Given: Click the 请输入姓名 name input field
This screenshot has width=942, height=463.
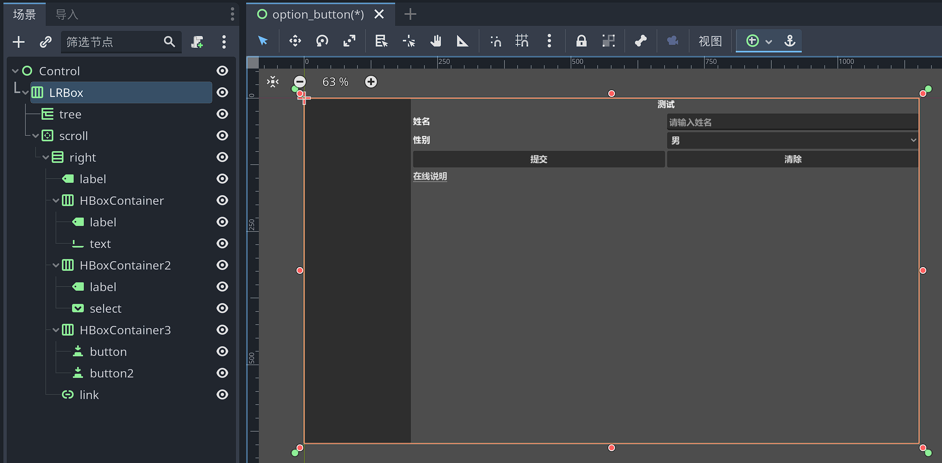Looking at the screenshot, I should [x=792, y=122].
